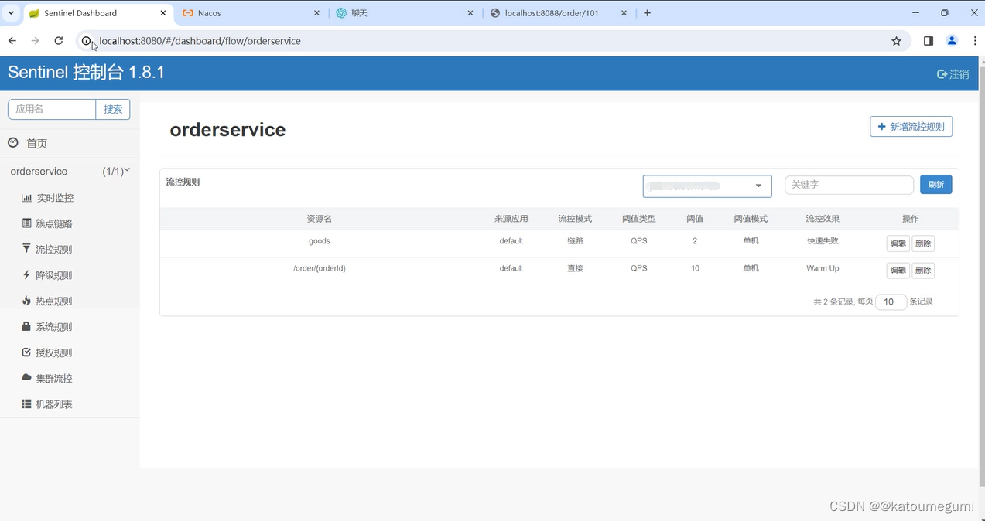This screenshot has width=985, height=521.
Task: Click 注销 logout link
Action: [953, 74]
